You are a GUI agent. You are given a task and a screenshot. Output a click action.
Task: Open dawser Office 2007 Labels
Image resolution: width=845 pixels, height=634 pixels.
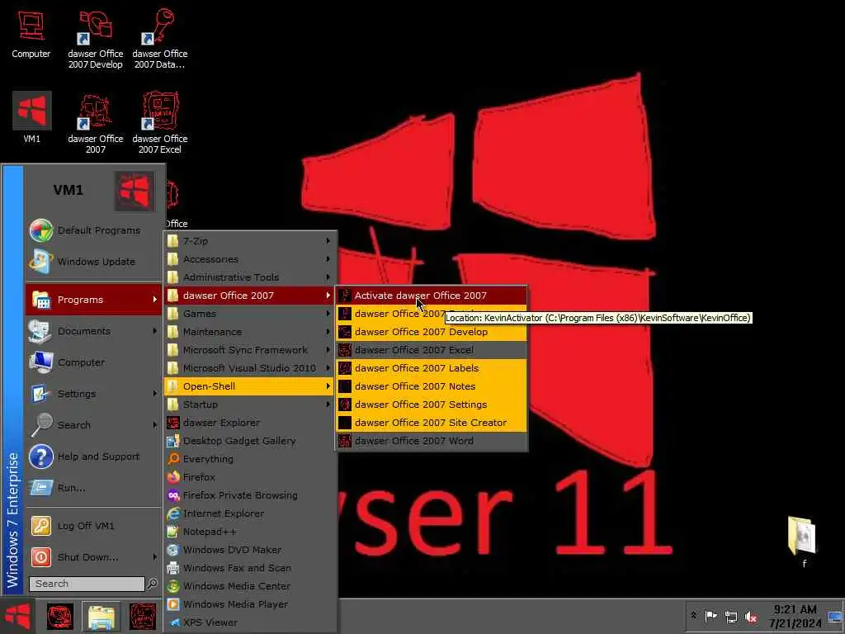point(431,368)
